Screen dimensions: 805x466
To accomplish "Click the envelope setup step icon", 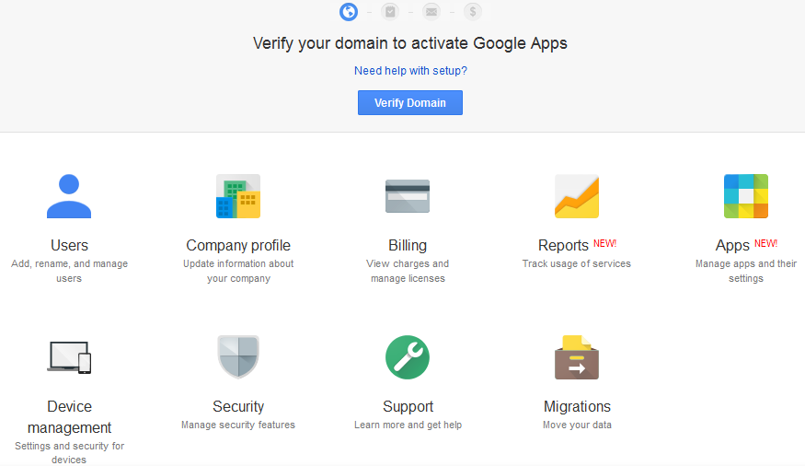I will pos(431,11).
